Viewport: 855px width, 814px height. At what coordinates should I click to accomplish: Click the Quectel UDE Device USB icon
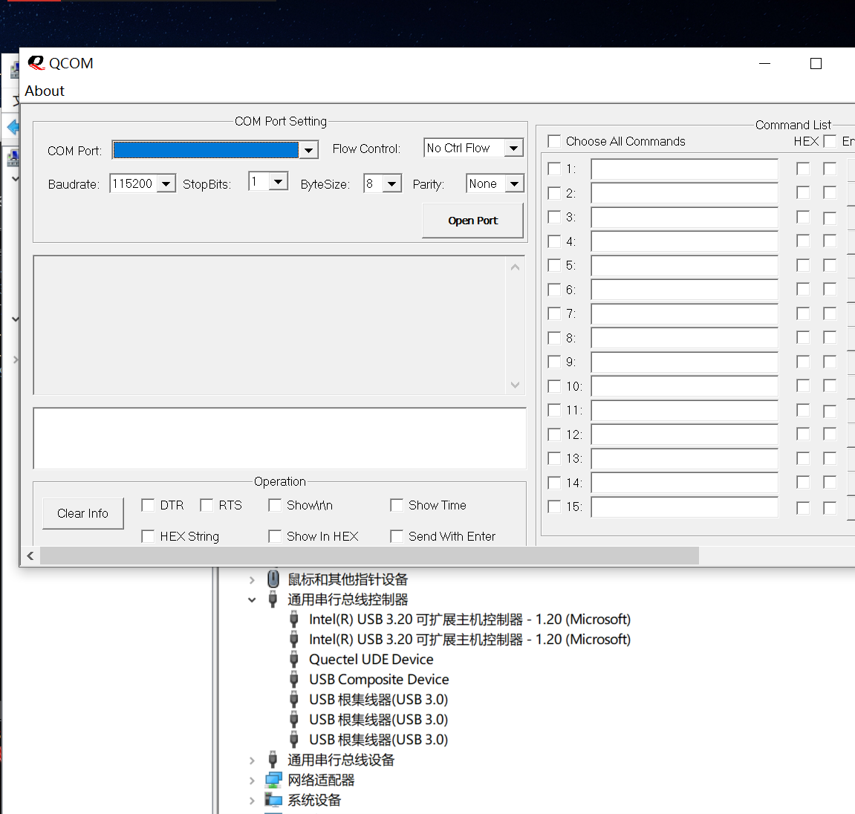coord(294,660)
